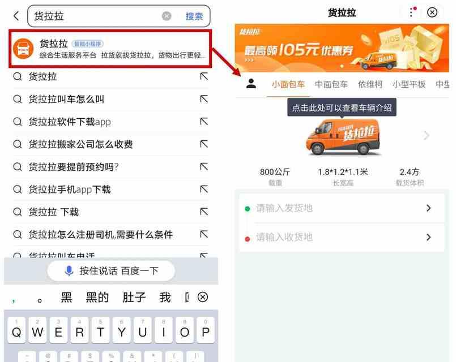
Task: Expand pickup address with its chevron
Action: pos(428,208)
